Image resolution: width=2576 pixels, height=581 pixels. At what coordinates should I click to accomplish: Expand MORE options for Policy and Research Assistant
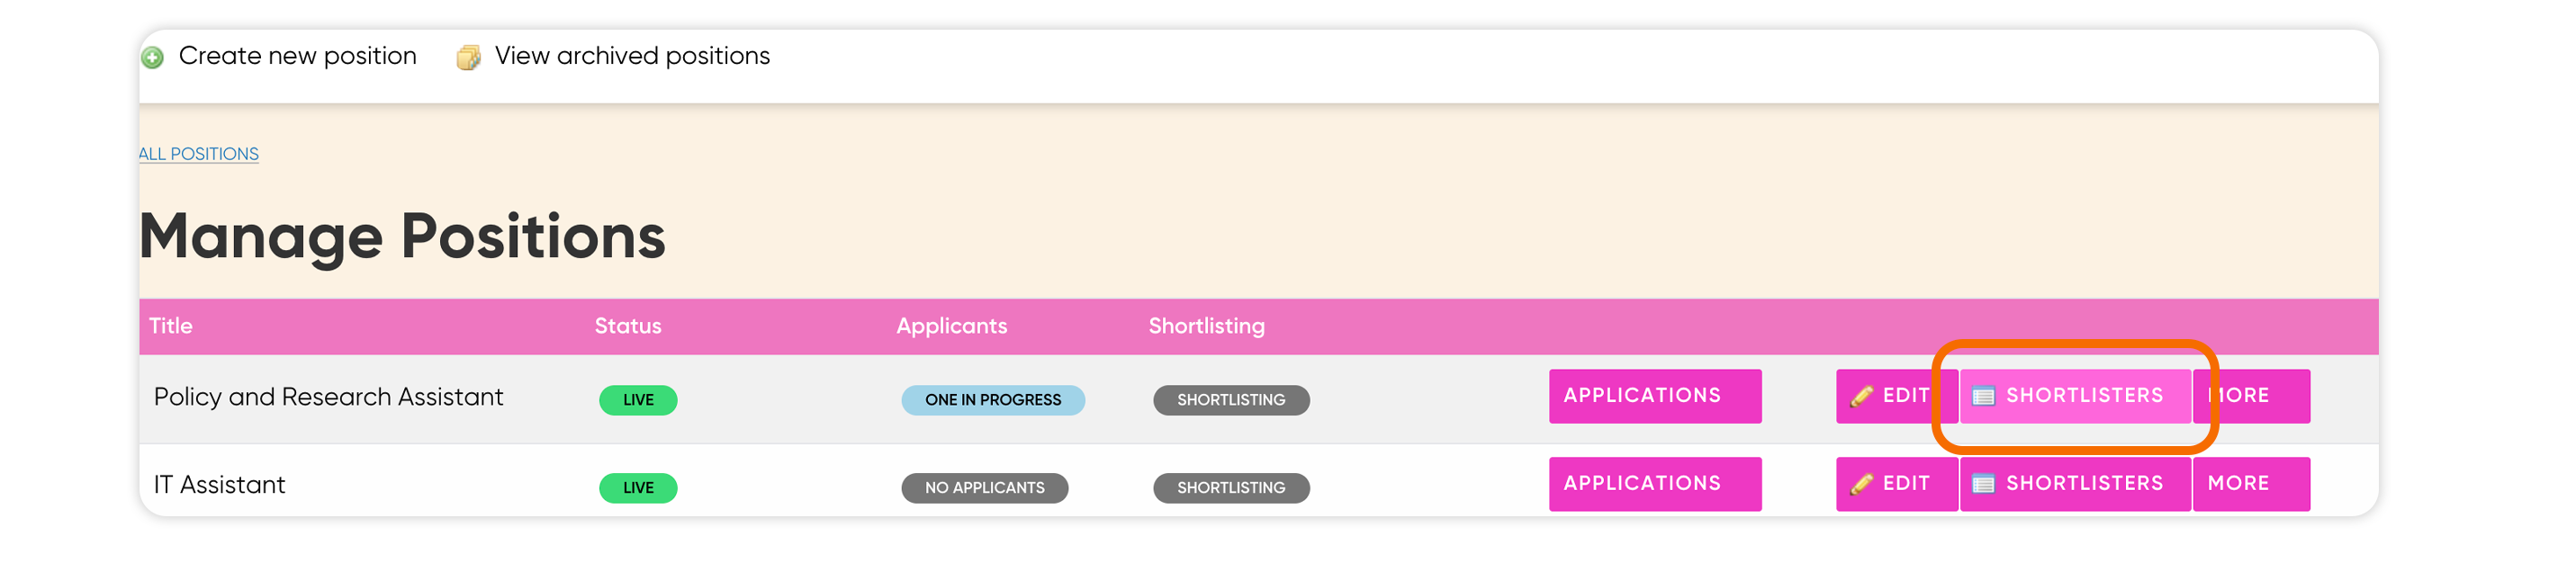tap(2251, 396)
